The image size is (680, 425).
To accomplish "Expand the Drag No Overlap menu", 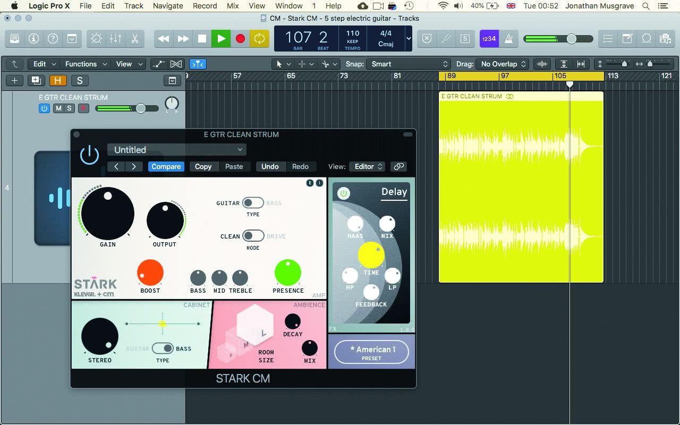I will click(x=502, y=64).
